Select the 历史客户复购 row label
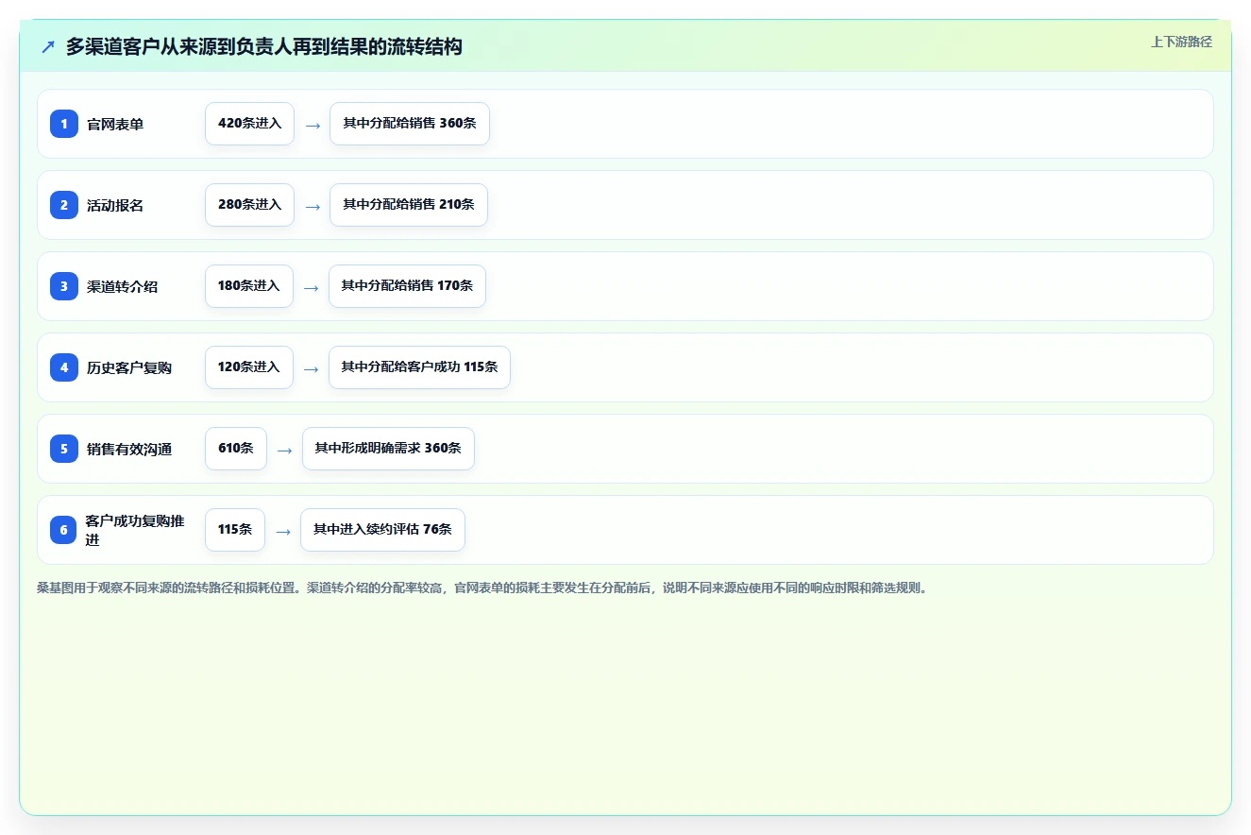 [129, 367]
